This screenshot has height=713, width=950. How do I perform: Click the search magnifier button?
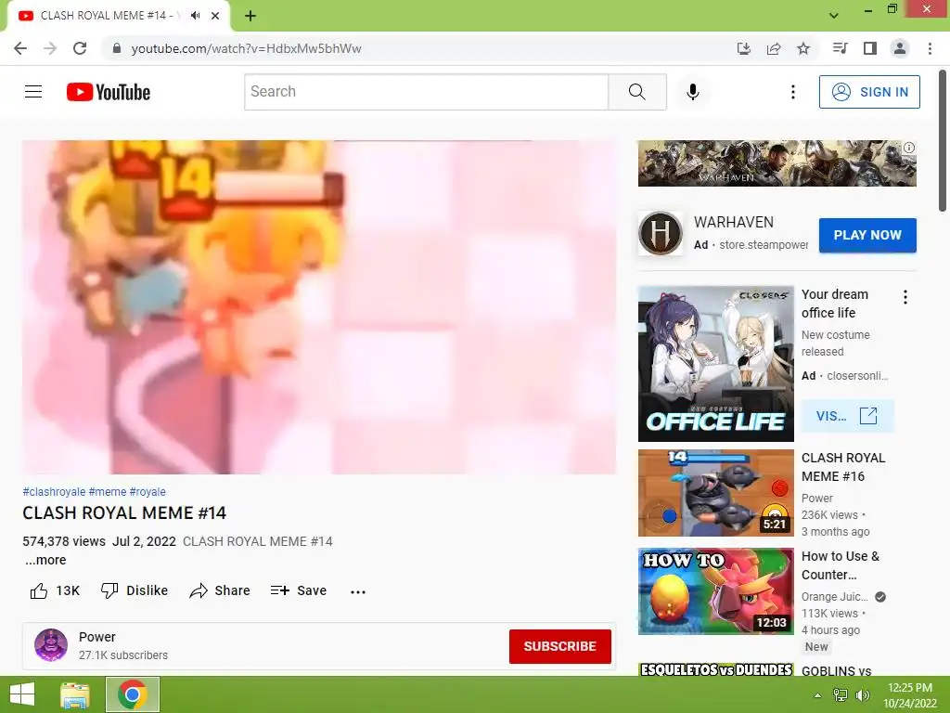[x=636, y=92]
